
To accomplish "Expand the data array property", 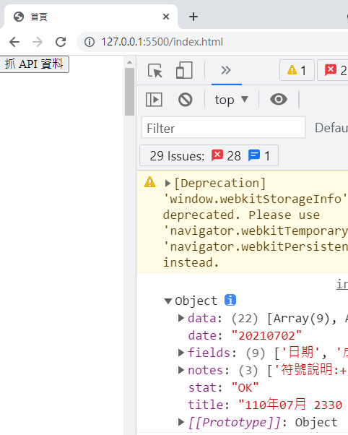I will [181, 318].
